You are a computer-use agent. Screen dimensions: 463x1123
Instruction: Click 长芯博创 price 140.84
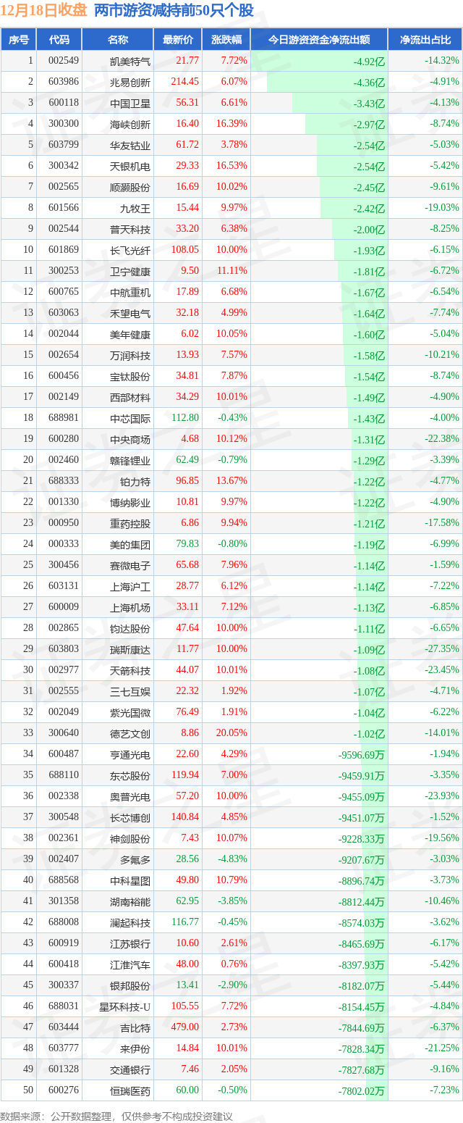point(184,817)
